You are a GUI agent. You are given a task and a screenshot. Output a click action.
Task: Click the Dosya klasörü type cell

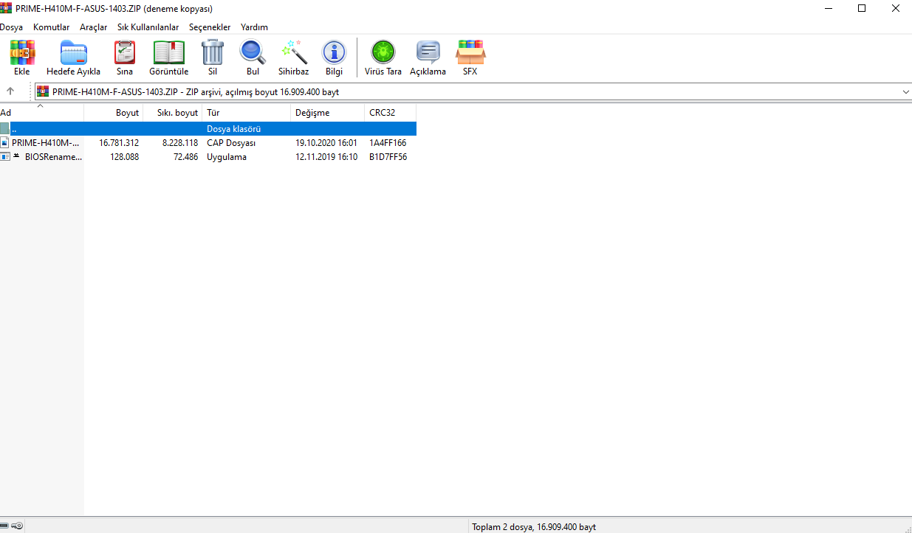click(x=234, y=128)
